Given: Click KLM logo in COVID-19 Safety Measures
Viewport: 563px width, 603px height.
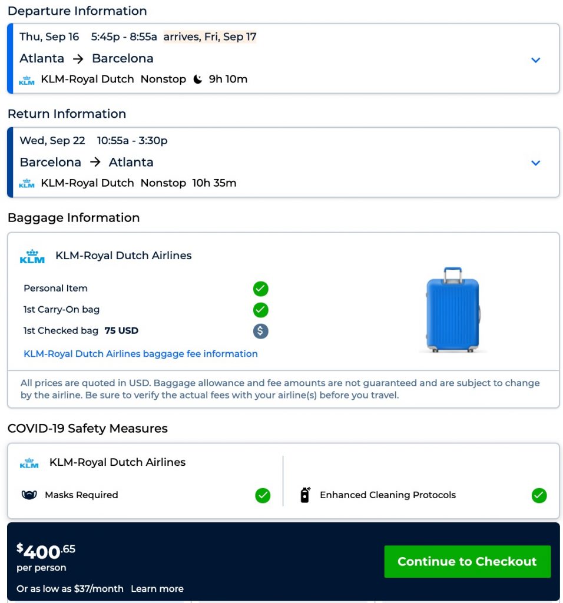Looking at the screenshot, I should [29, 463].
